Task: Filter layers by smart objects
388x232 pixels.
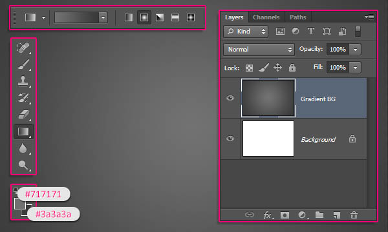Action: [342, 32]
